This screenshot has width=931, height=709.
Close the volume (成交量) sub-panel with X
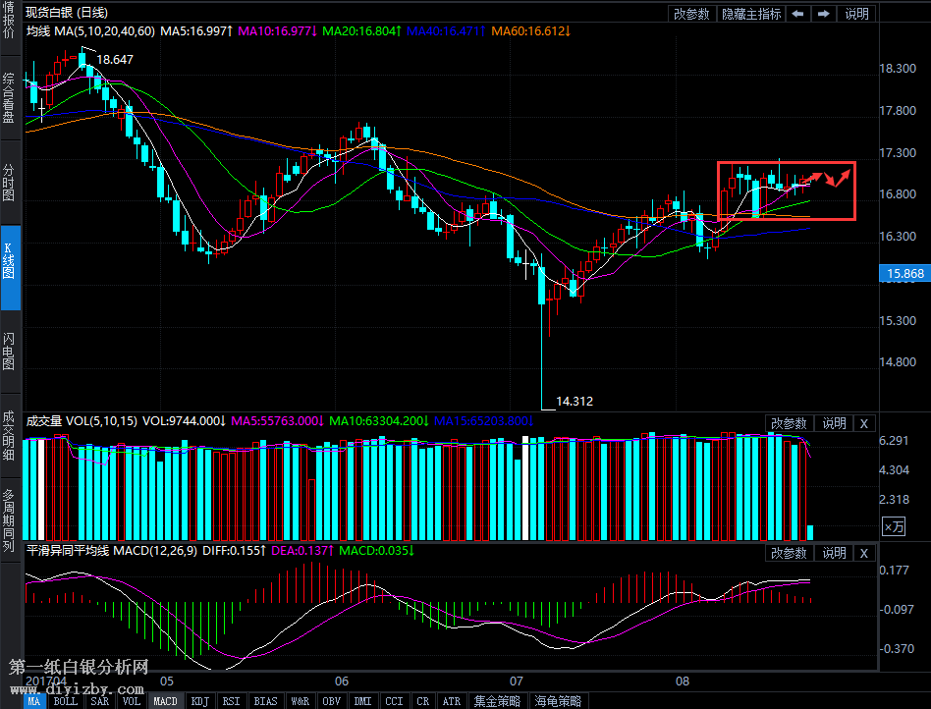863,423
